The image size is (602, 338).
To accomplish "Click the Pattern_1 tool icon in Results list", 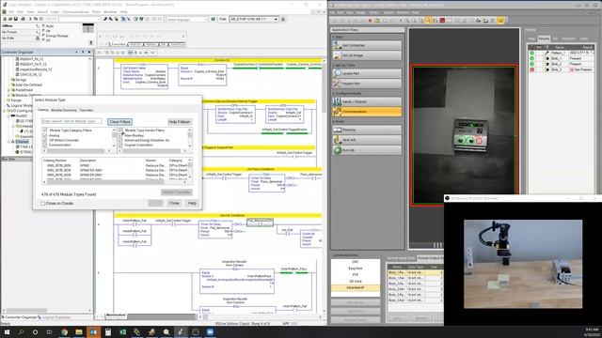I will [547, 53].
